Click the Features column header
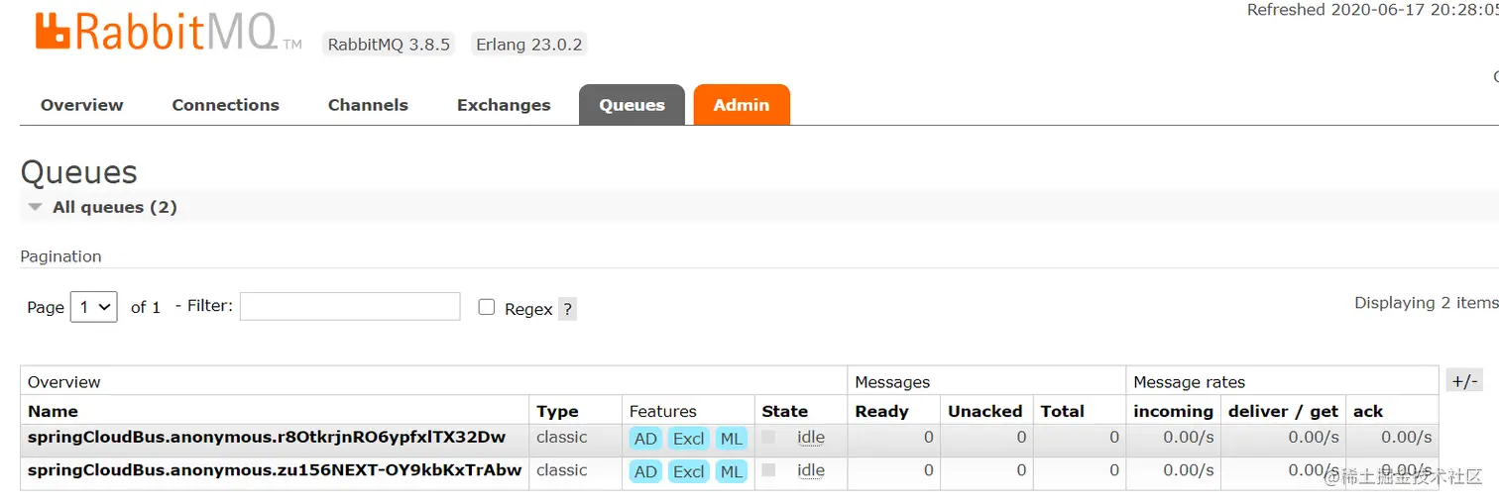Screen dimensions: 1499x503 point(663,411)
